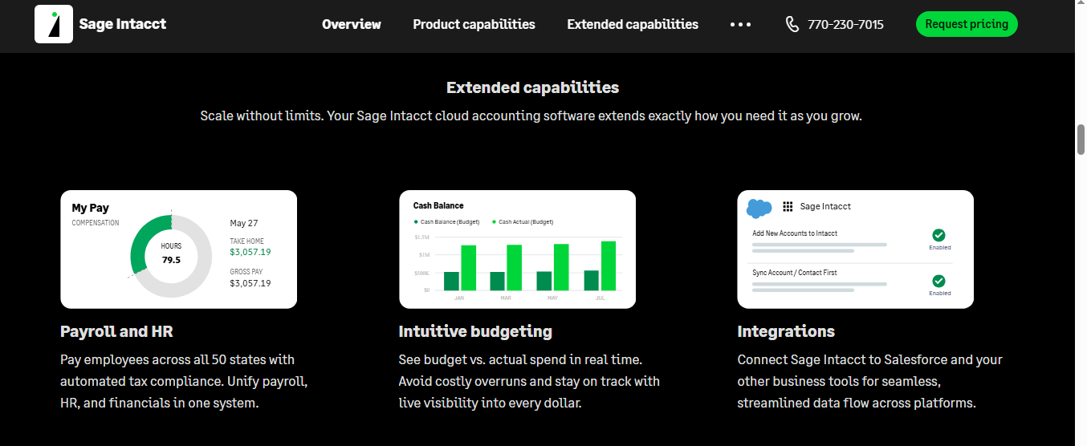This screenshot has height=446, width=1087.
Task: Toggle Sync Account / Contact First checkmark
Action: tap(938, 281)
